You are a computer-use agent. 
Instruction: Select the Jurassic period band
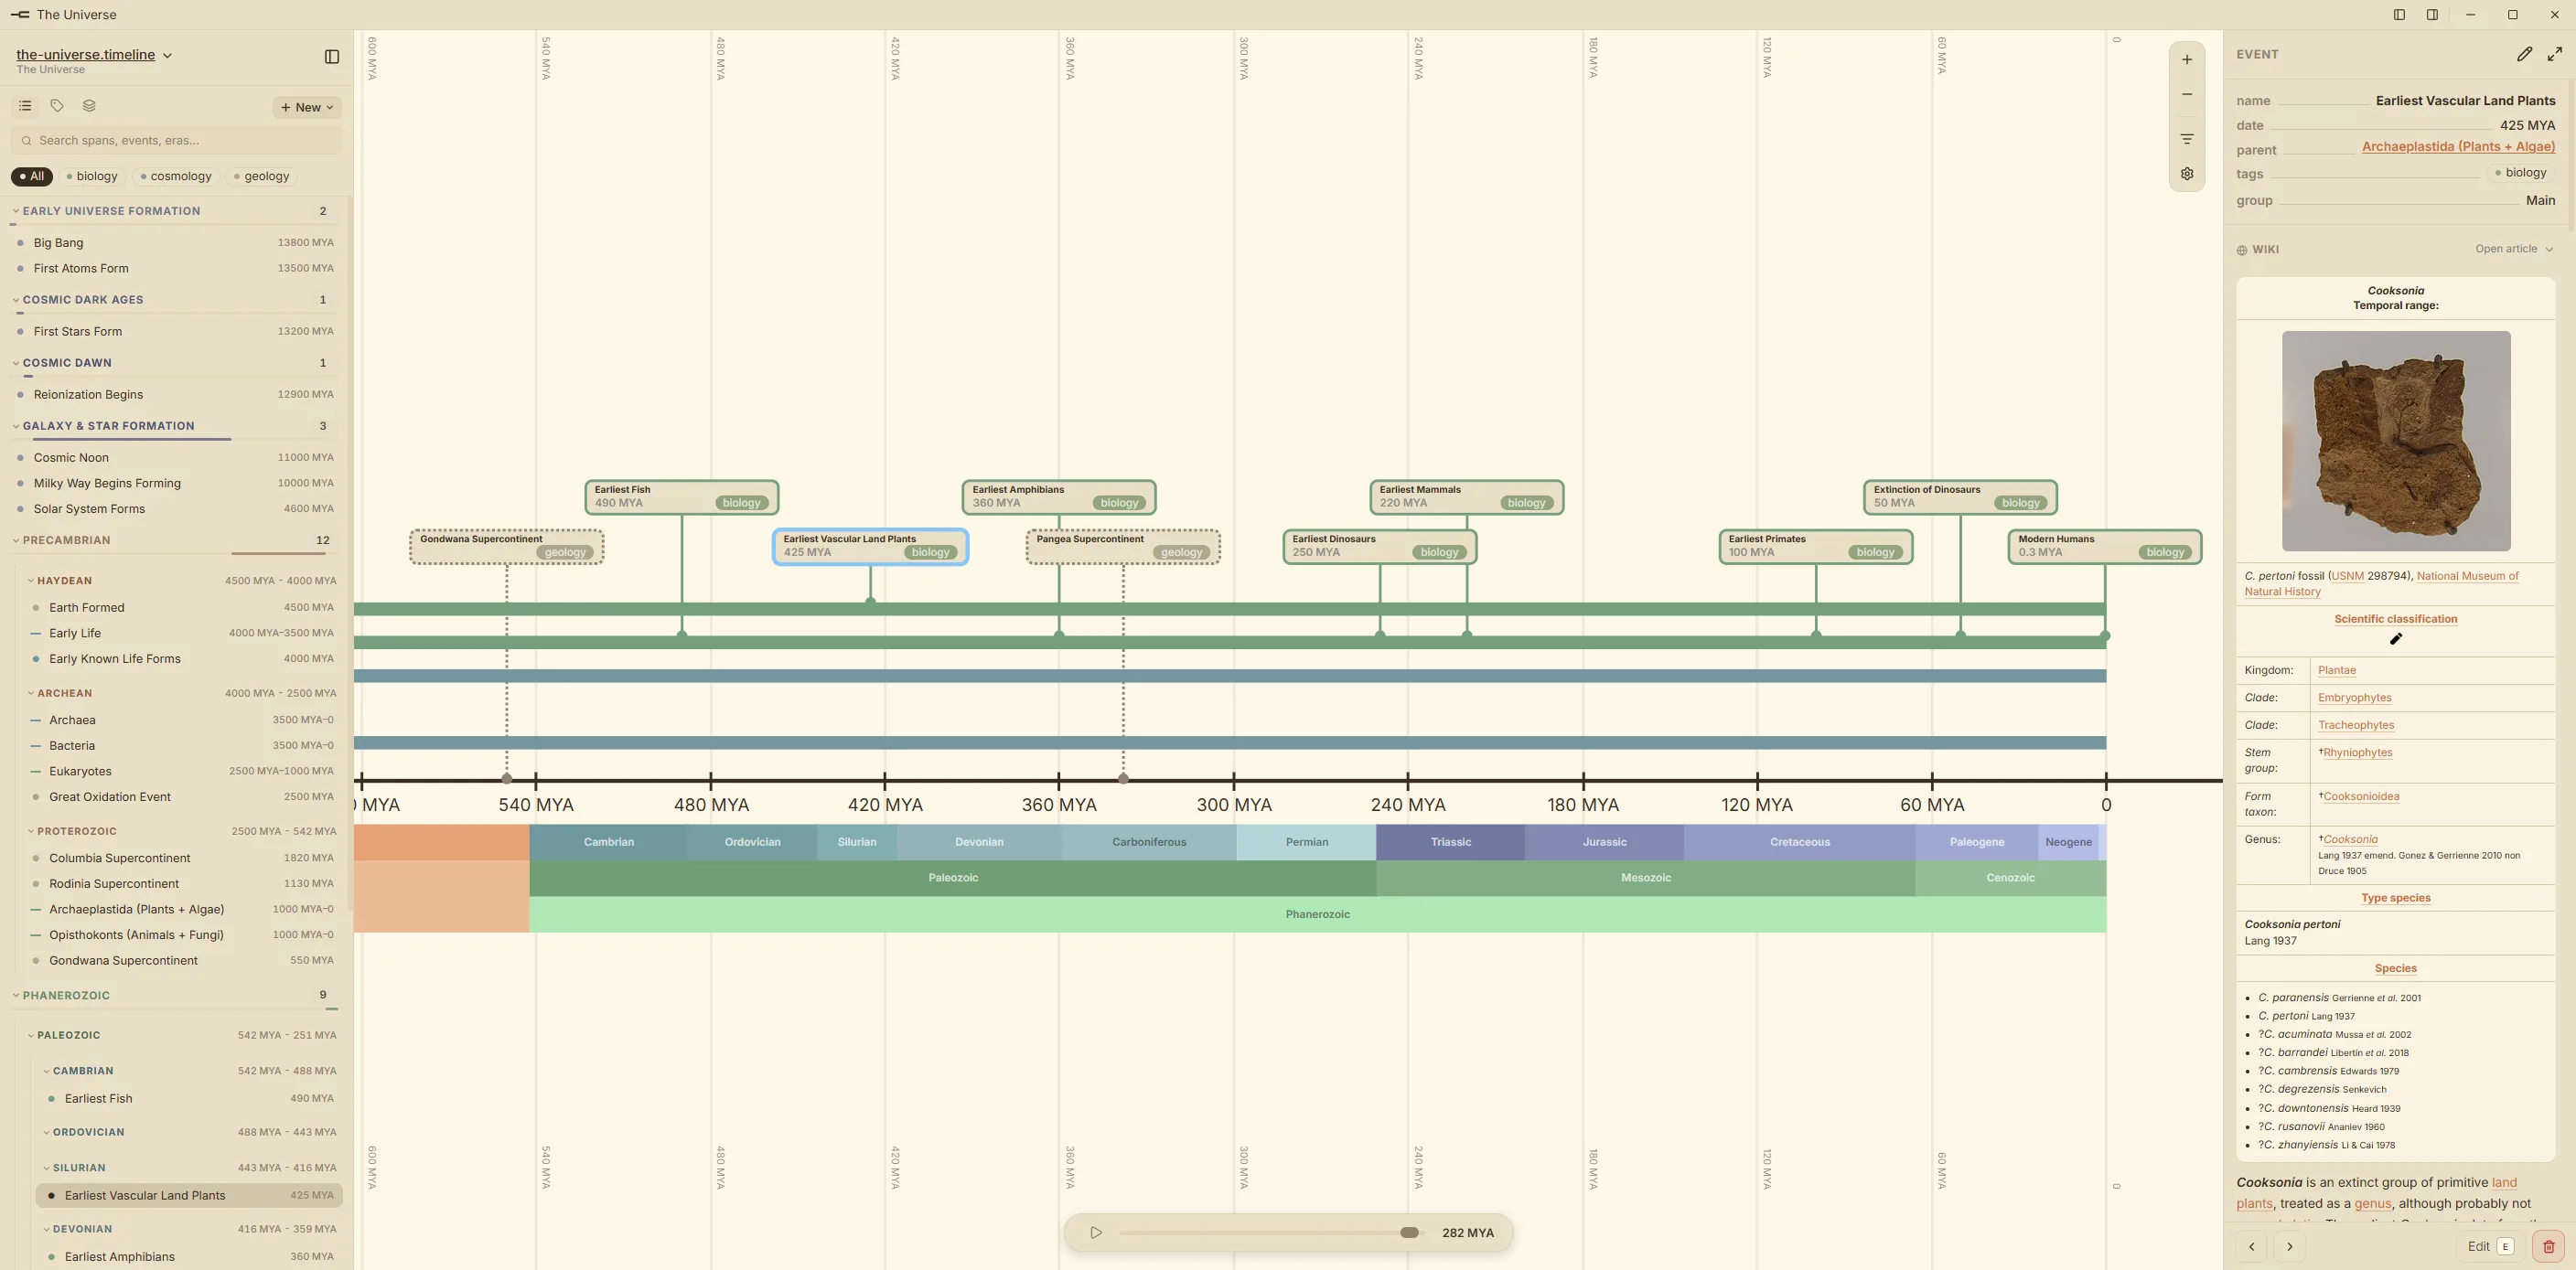(x=1604, y=842)
